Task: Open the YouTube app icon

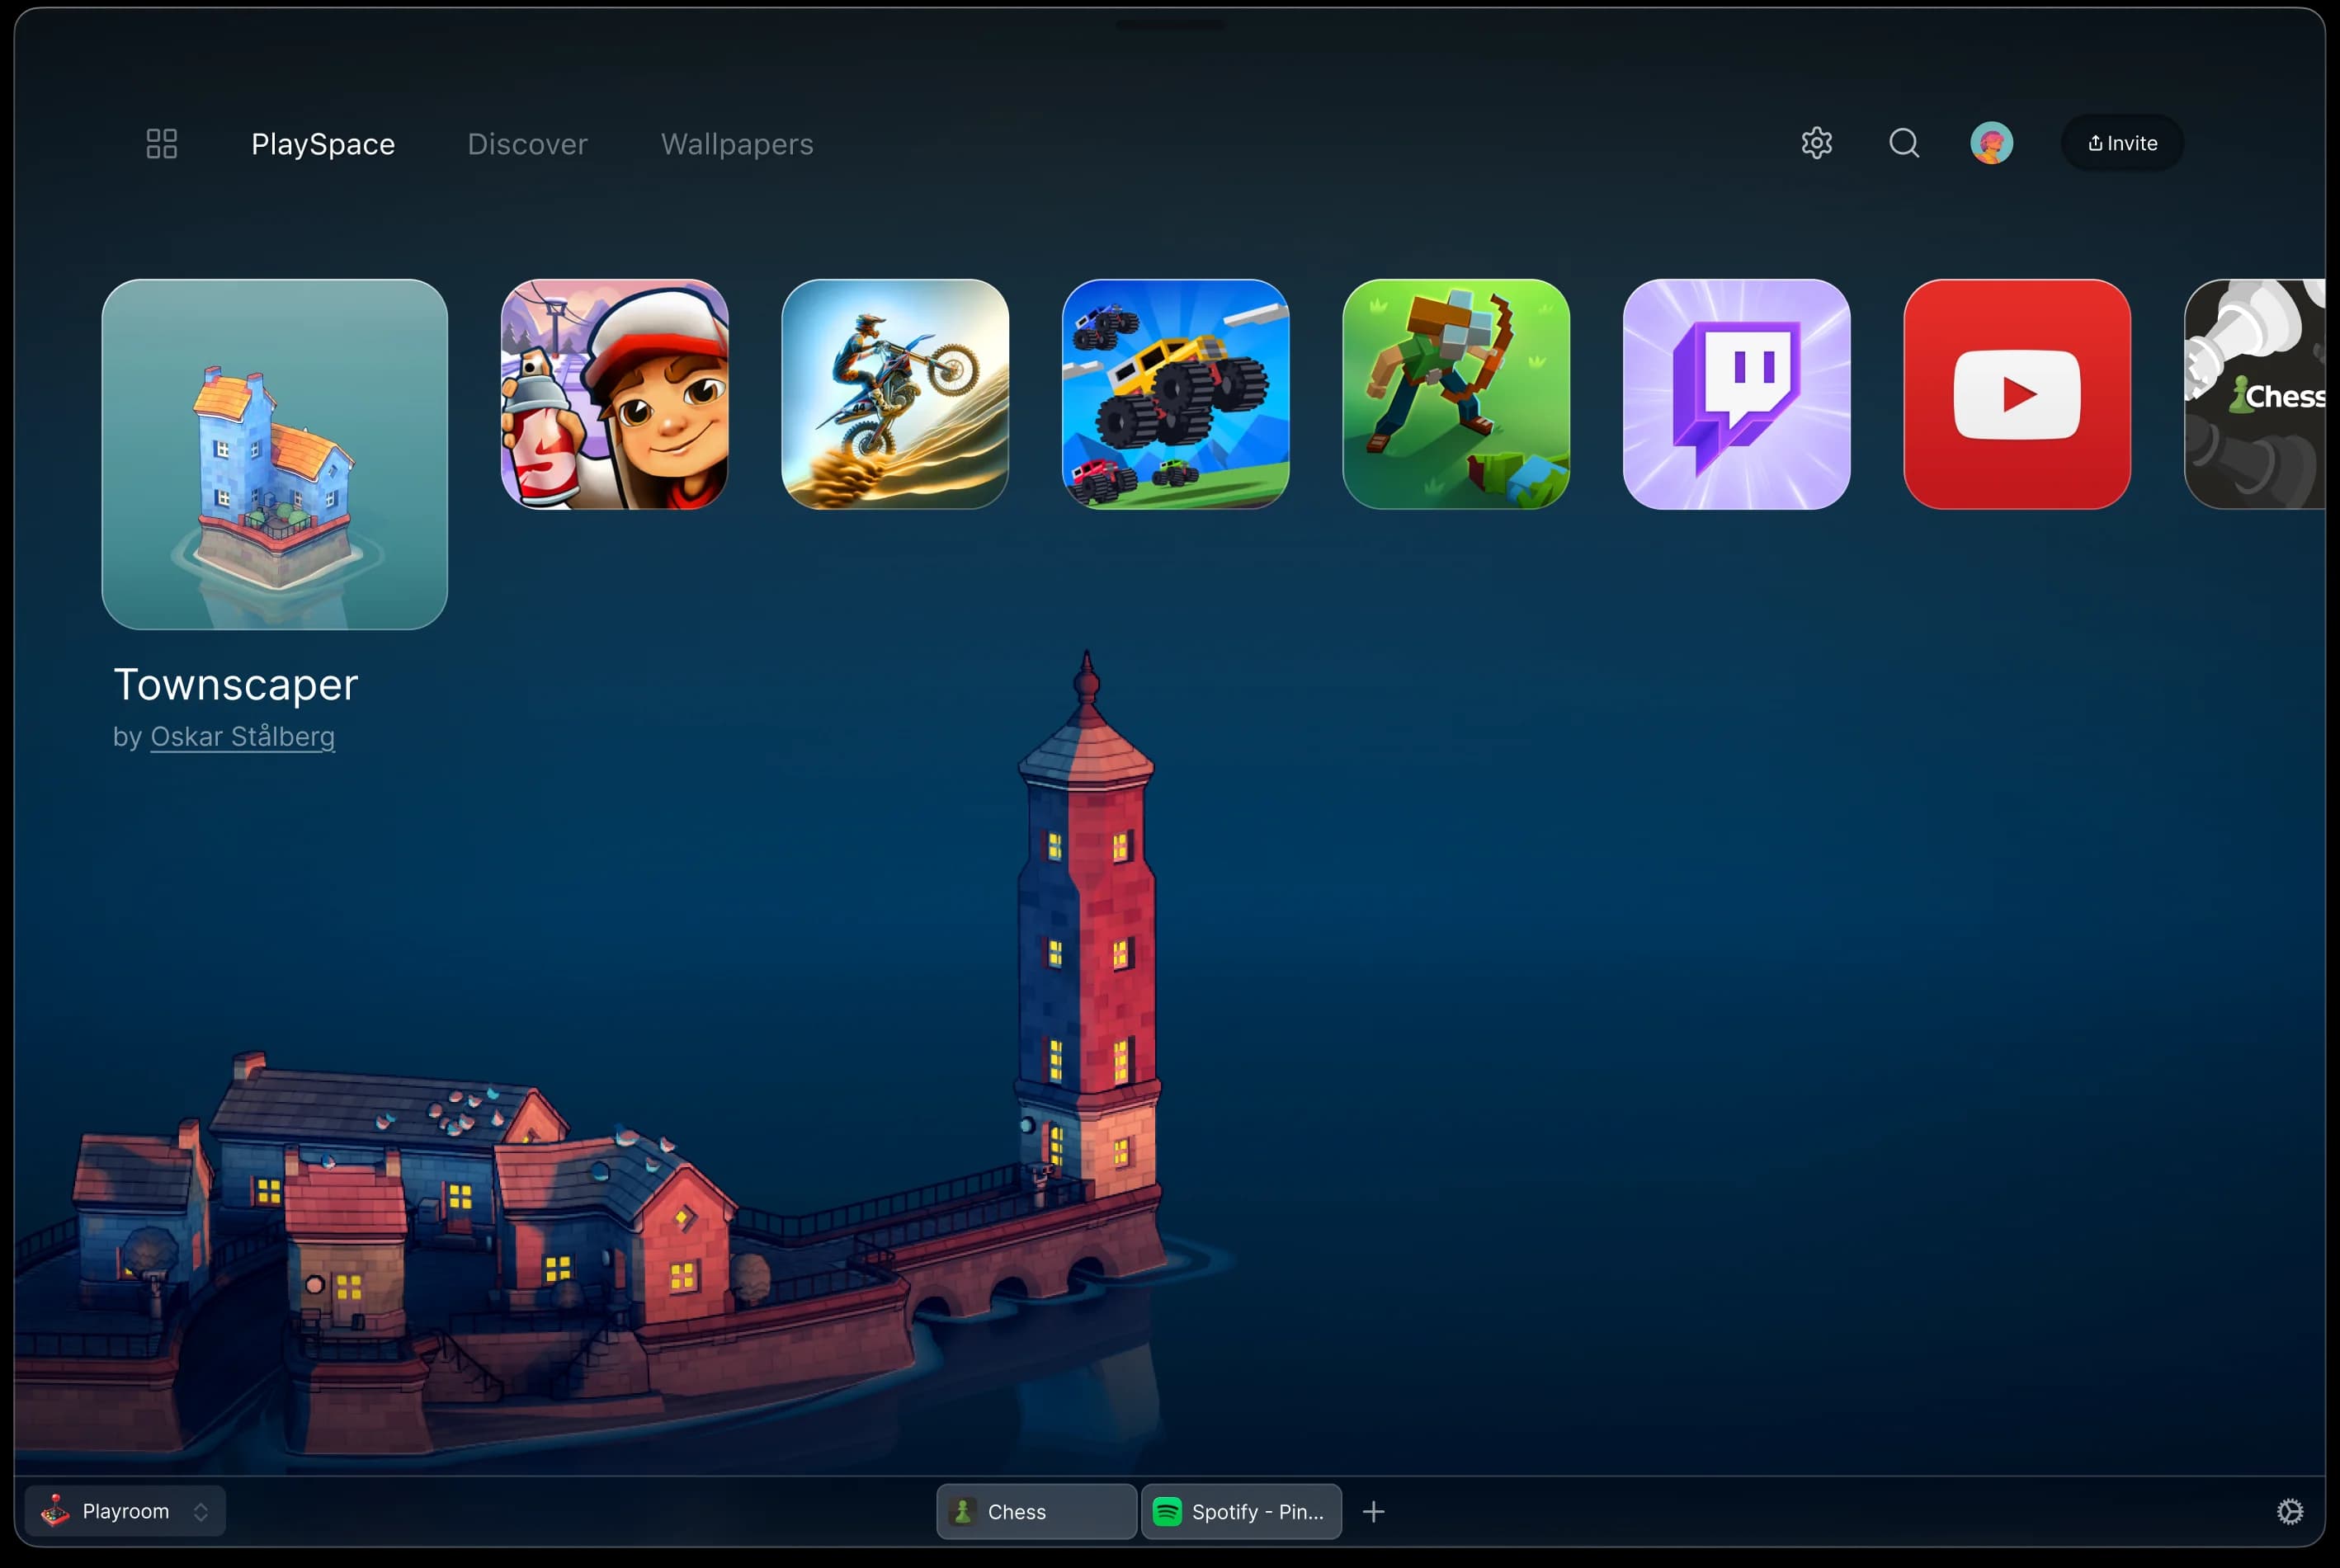Action: (x=2016, y=394)
